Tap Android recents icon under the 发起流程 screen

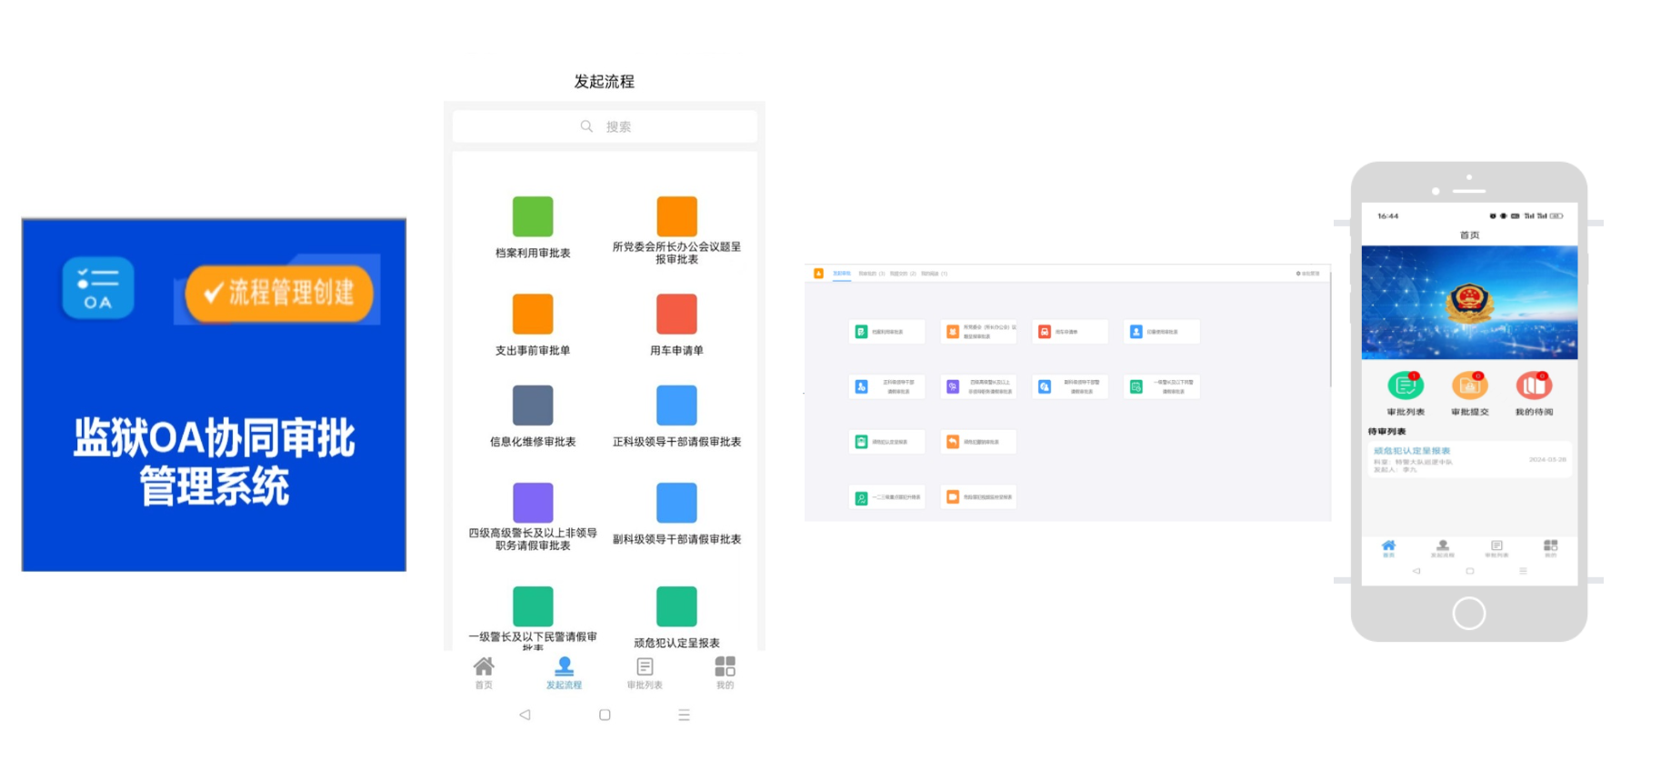tap(684, 715)
